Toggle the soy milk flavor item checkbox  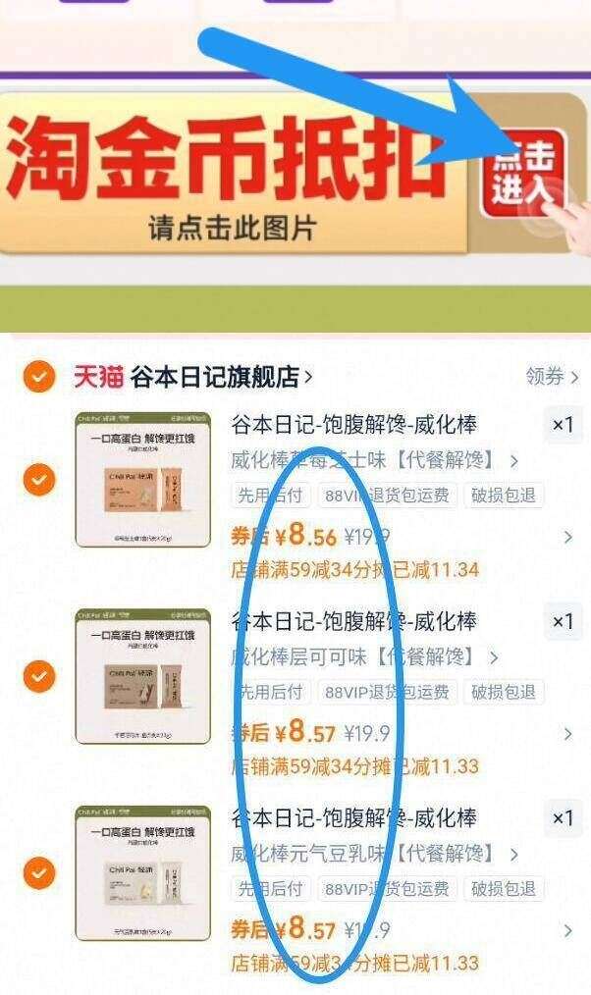[x=38, y=873]
